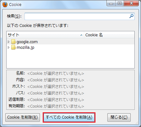141x127 pixels.
Task: Click empty area of the cookie list
Action: 70,59
